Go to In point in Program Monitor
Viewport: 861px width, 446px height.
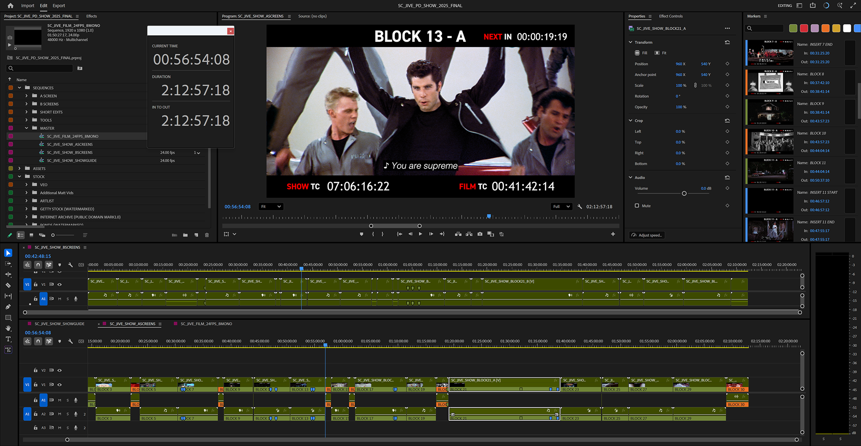click(x=399, y=234)
